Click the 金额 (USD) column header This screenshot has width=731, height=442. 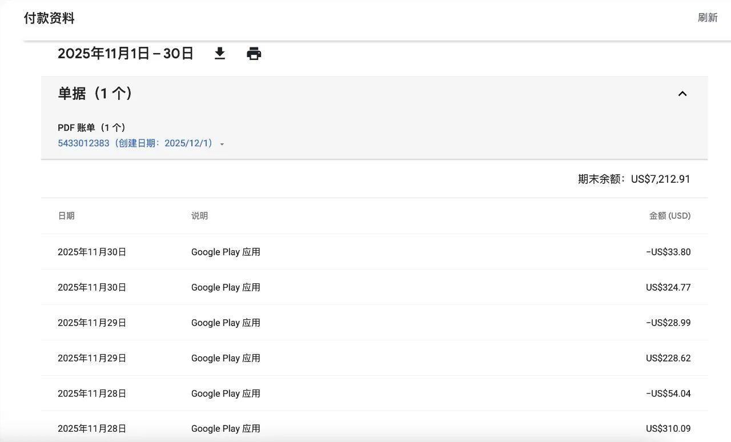coord(669,216)
